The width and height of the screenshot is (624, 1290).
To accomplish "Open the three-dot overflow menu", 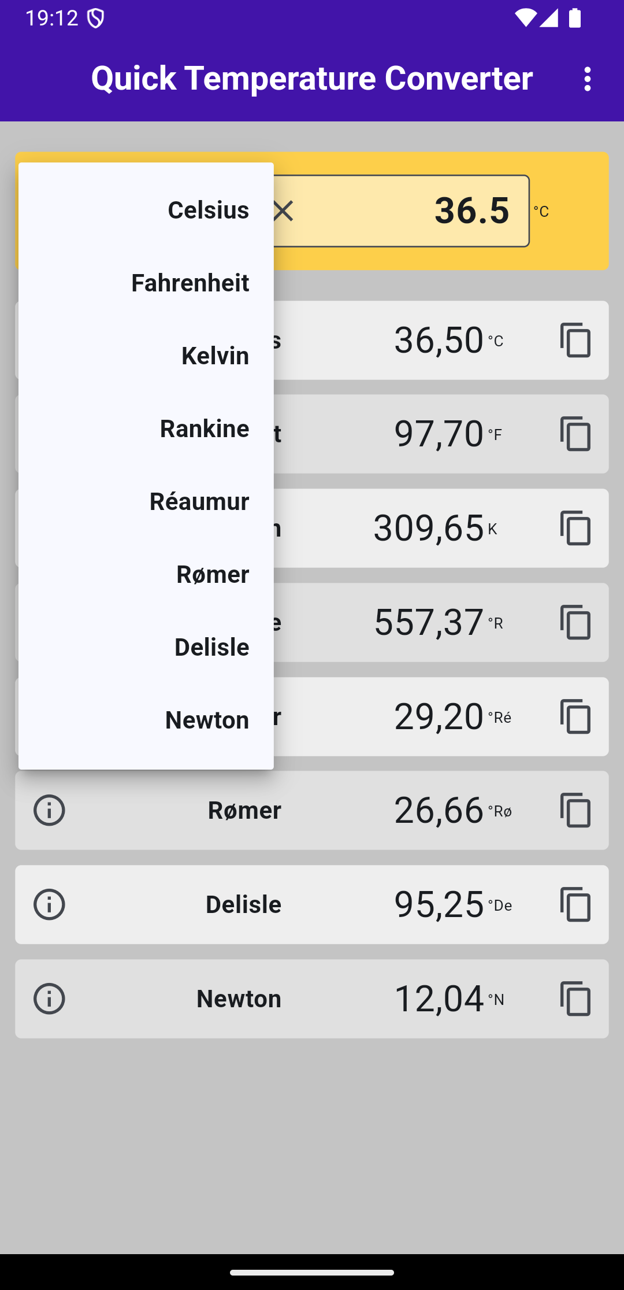I will (588, 79).
